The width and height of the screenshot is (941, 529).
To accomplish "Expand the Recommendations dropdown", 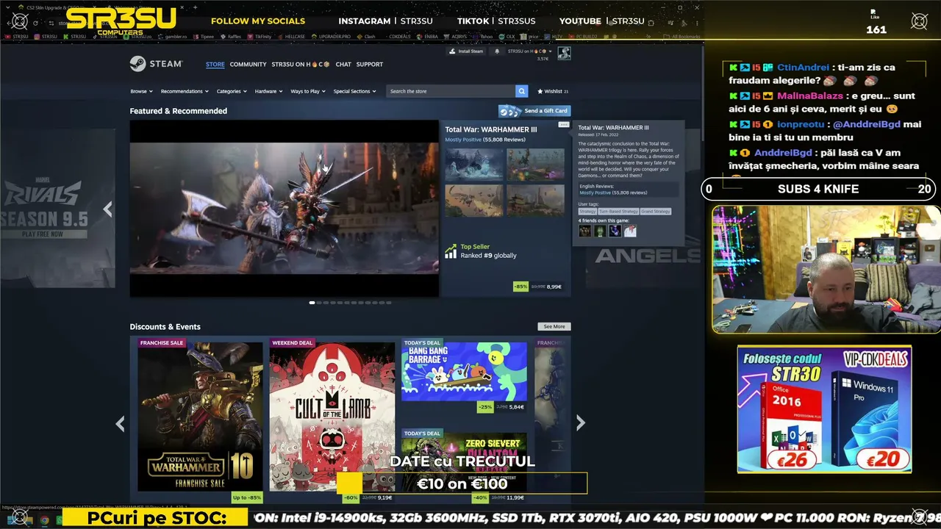I will [x=185, y=91].
